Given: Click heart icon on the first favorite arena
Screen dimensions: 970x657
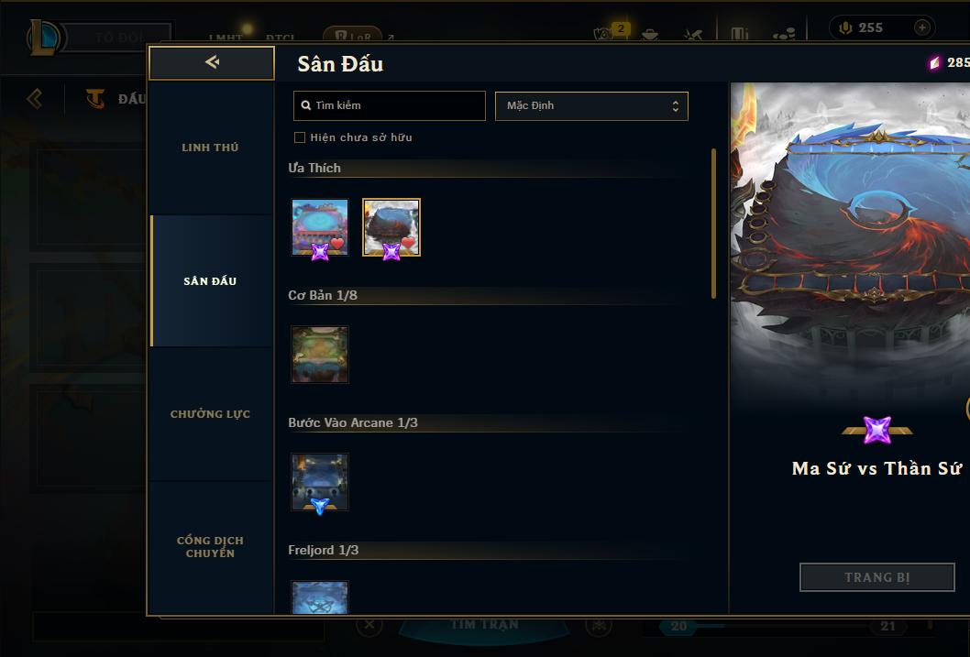Looking at the screenshot, I should 337,244.
